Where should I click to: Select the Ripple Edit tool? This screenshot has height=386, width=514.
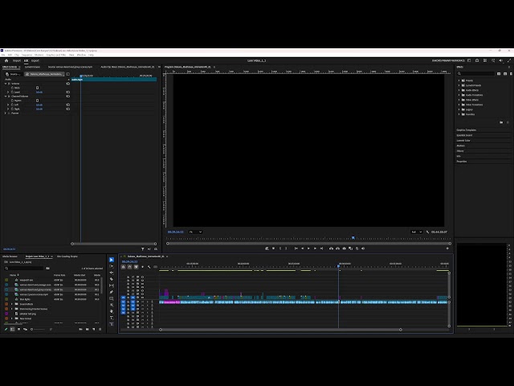112,273
